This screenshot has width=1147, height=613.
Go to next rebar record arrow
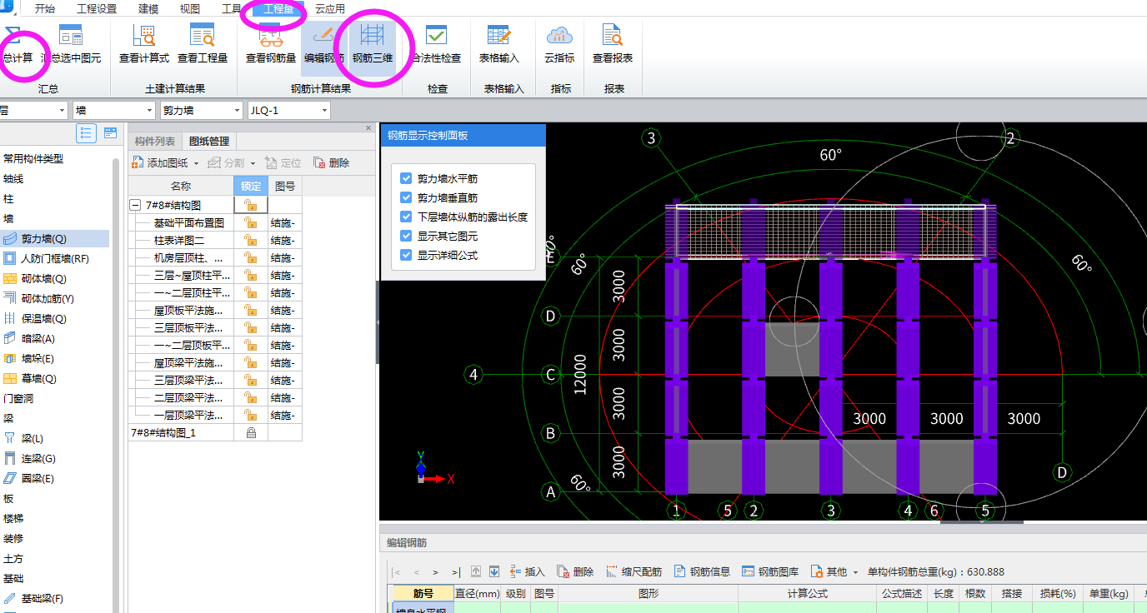[x=435, y=572]
